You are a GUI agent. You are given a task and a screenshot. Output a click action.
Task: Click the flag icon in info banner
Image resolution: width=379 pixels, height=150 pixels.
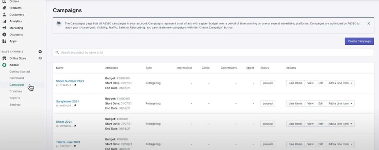[59, 24]
